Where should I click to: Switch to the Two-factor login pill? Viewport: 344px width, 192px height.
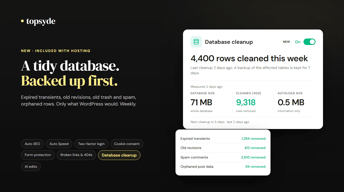91,144
